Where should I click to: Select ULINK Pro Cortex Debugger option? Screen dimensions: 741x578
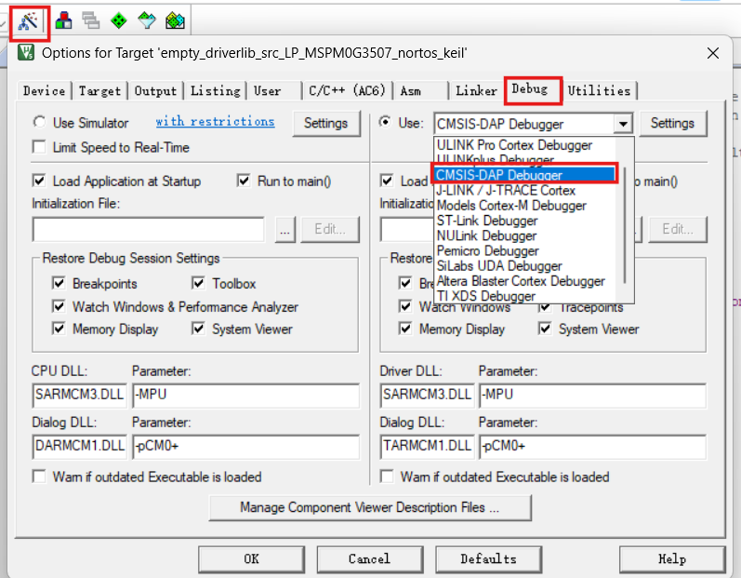pyautogui.click(x=524, y=145)
